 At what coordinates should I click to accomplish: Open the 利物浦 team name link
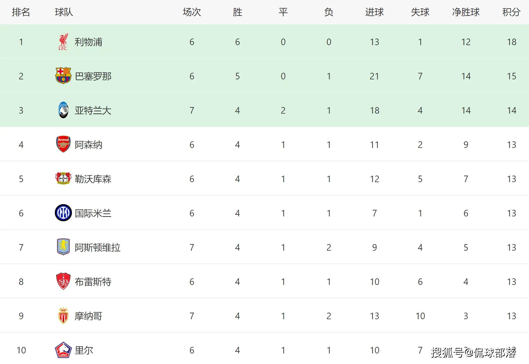click(x=88, y=42)
